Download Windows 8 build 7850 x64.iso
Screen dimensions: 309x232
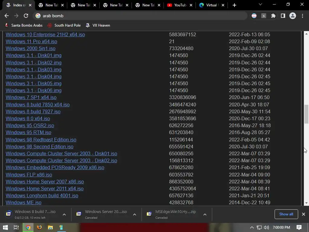pyautogui.click(x=38, y=105)
